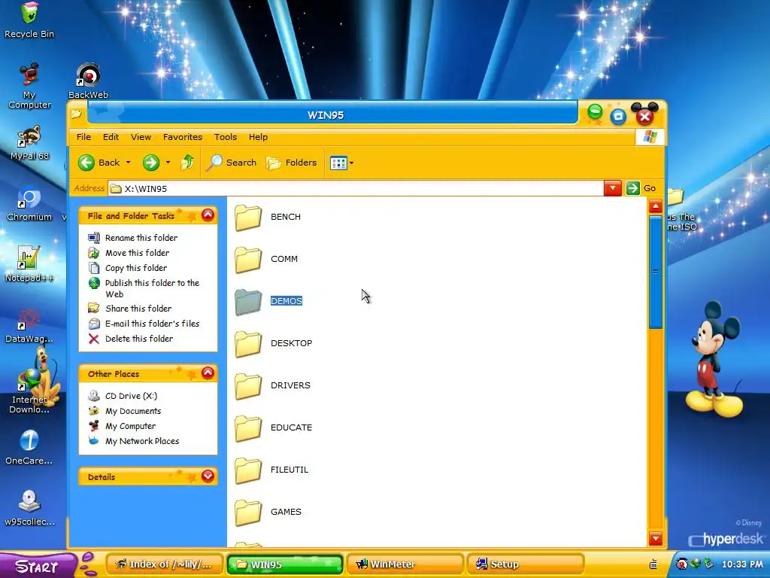
Task: Click Delete this folder
Action: tap(131, 339)
